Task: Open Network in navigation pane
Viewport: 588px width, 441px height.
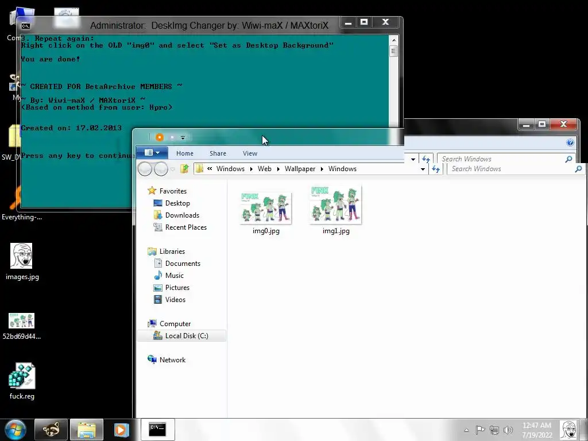Action: tap(167, 359)
